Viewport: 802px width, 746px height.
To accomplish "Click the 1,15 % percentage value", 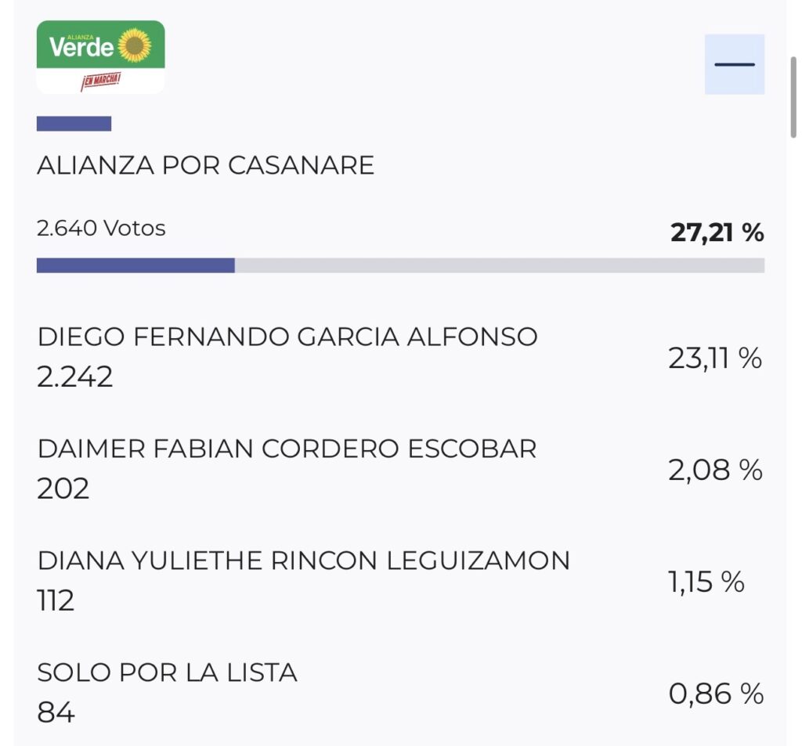I will (x=706, y=582).
